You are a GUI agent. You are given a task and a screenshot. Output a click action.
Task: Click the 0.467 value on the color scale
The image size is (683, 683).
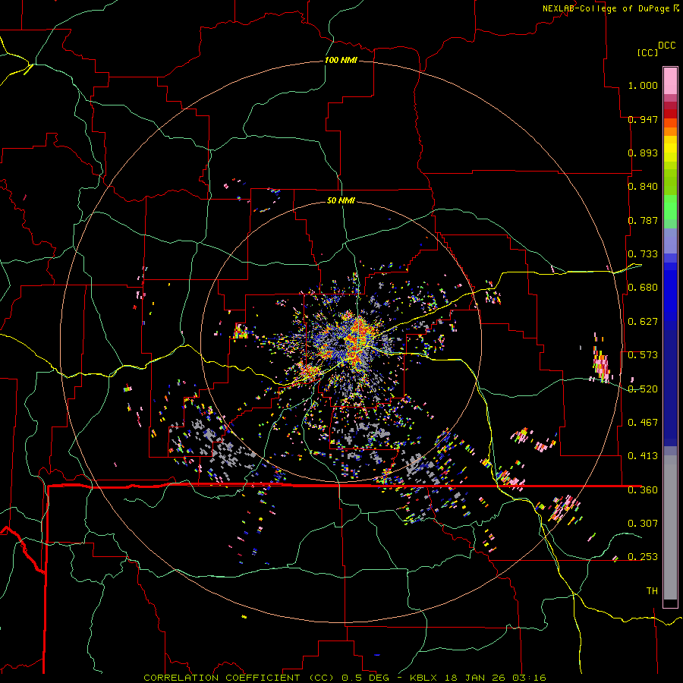click(643, 423)
